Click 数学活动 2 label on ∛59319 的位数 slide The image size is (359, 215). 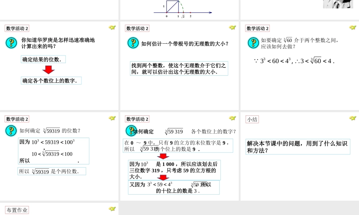click(17, 119)
